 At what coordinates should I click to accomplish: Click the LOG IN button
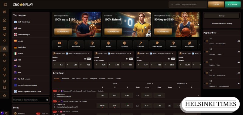(216, 5)
